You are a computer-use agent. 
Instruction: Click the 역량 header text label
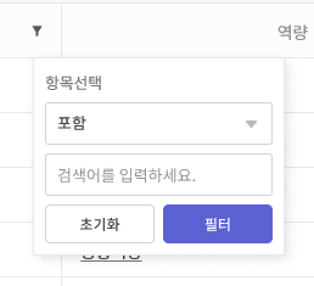click(x=293, y=32)
